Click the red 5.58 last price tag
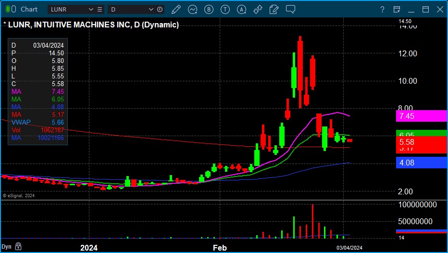This screenshot has width=448, height=253. [x=422, y=142]
